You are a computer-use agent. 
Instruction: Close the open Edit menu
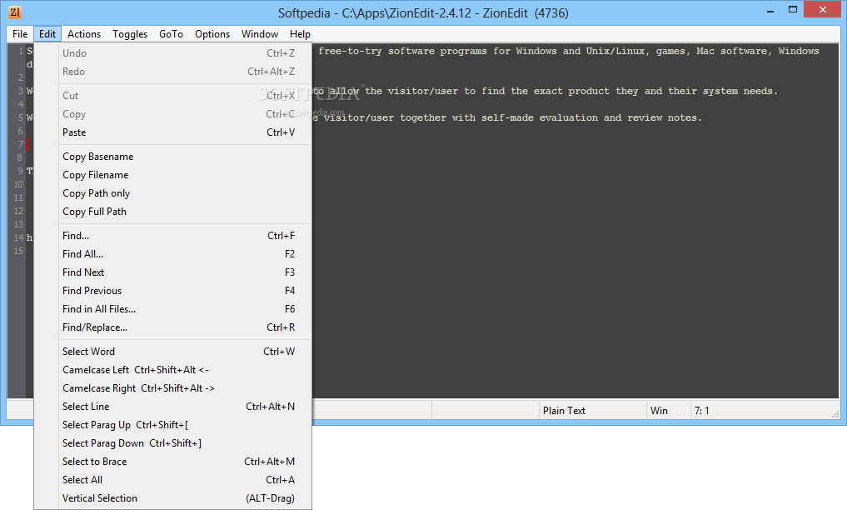(x=47, y=34)
